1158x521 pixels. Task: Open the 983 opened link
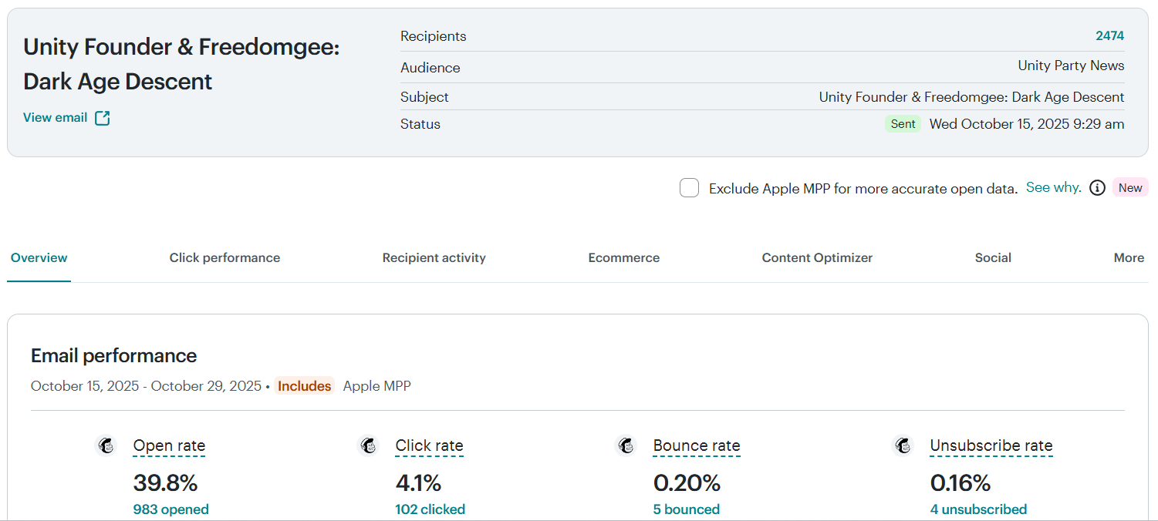[x=170, y=509]
